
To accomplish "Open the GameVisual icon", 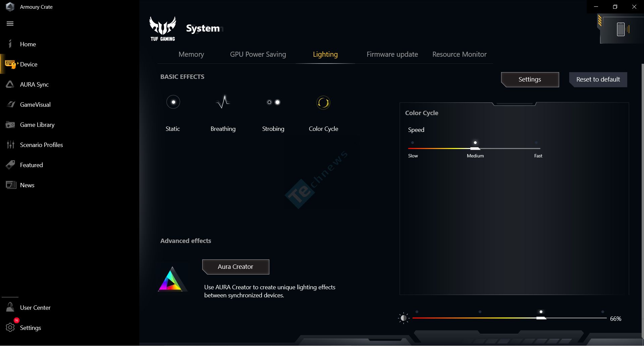I will (11, 104).
